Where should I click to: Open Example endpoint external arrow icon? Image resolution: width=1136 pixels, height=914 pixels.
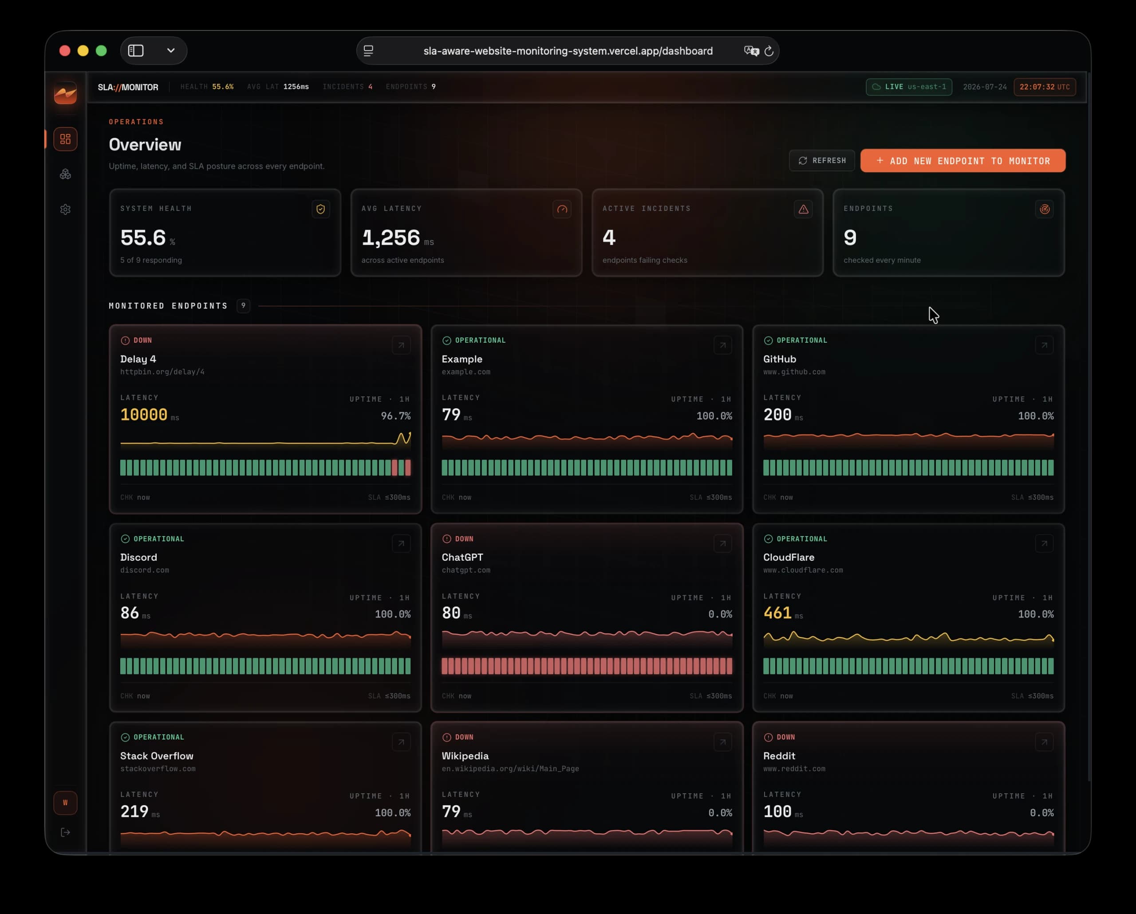[723, 345]
